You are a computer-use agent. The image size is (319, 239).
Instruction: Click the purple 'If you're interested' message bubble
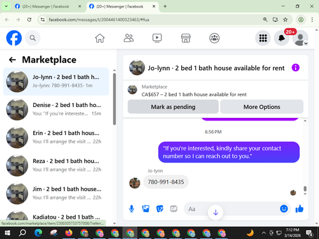(229, 152)
